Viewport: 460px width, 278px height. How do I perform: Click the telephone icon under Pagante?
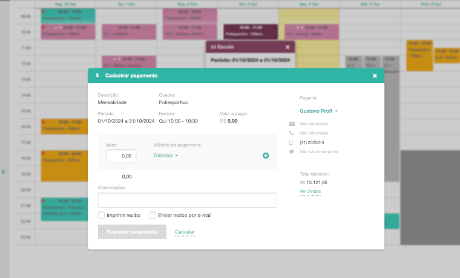point(292,133)
